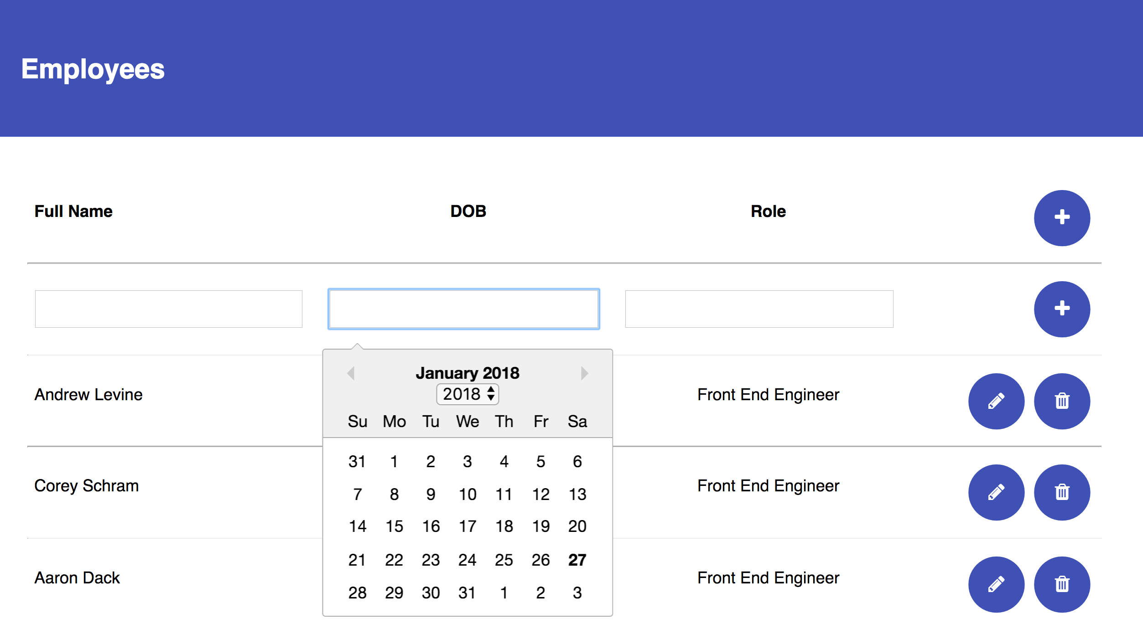The image size is (1143, 629).
Task: Delete Andrew Levine with the trash icon
Action: click(1062, 401)
